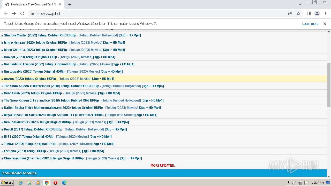Viewport: 331px width, 186px height.
Task: Click scrollbar up arrow
Action: point(329,31)
